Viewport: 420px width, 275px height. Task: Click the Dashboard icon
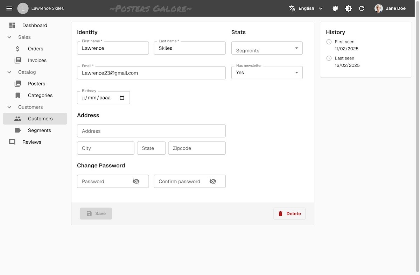12,25
